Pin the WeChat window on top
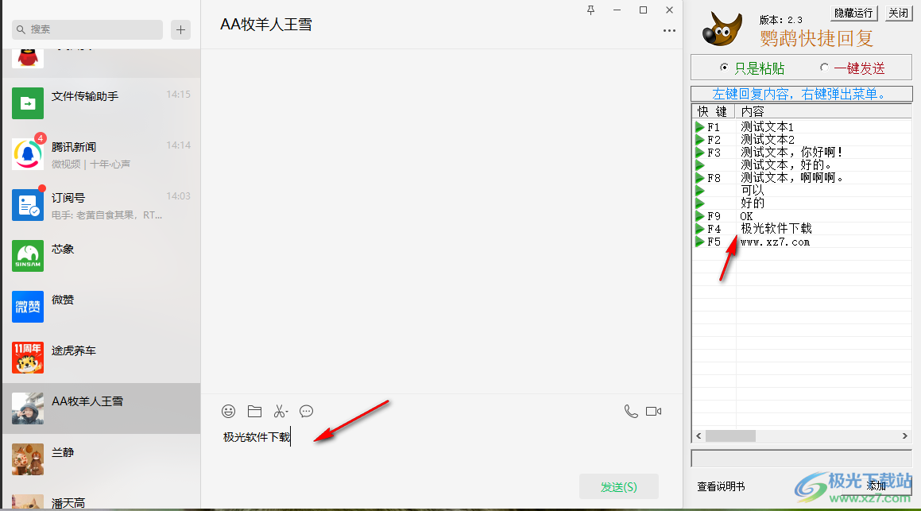This screenshot has width=921, height=511. [x=591, y=10]
